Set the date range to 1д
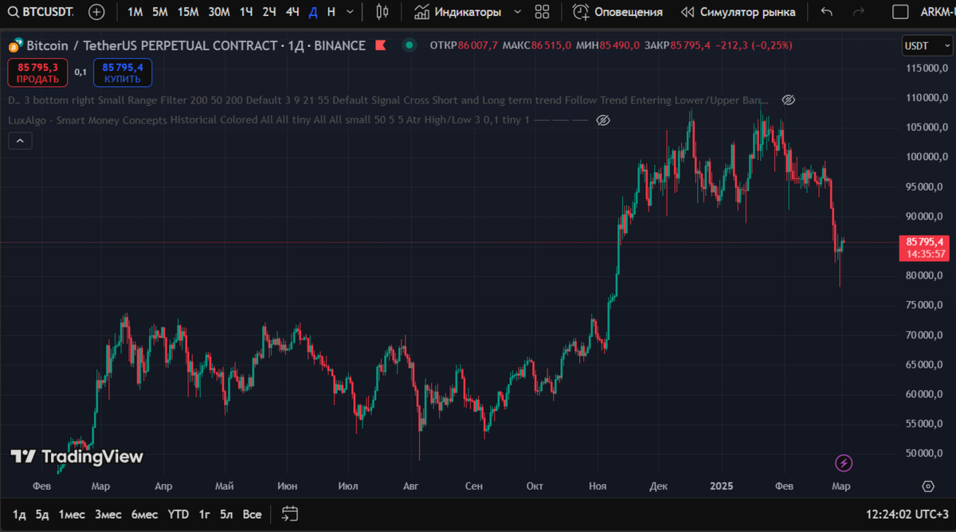Viewport: 956px width, 532px height. point(20,514)
